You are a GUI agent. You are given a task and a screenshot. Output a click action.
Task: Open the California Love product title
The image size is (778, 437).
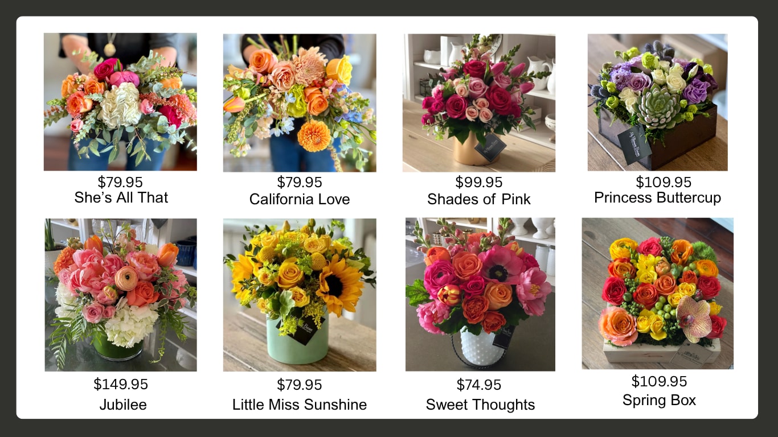pyautogui.click(x=300, y=199)
